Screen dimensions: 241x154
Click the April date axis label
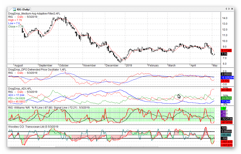pyautogui.click(x=193, y=66)
